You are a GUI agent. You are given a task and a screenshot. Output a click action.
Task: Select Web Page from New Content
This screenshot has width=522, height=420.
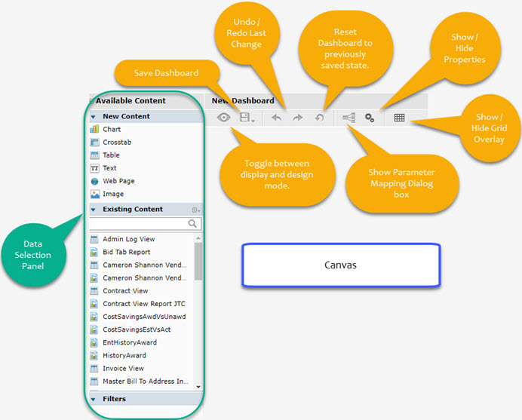(119, 181)
